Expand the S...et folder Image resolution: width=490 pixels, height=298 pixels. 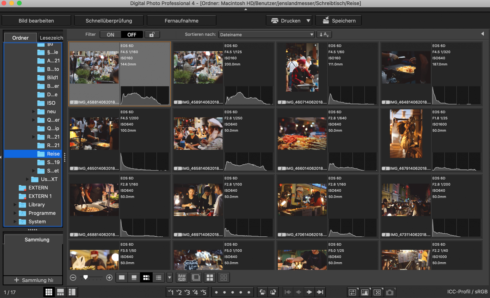click(x=33, y=171)
